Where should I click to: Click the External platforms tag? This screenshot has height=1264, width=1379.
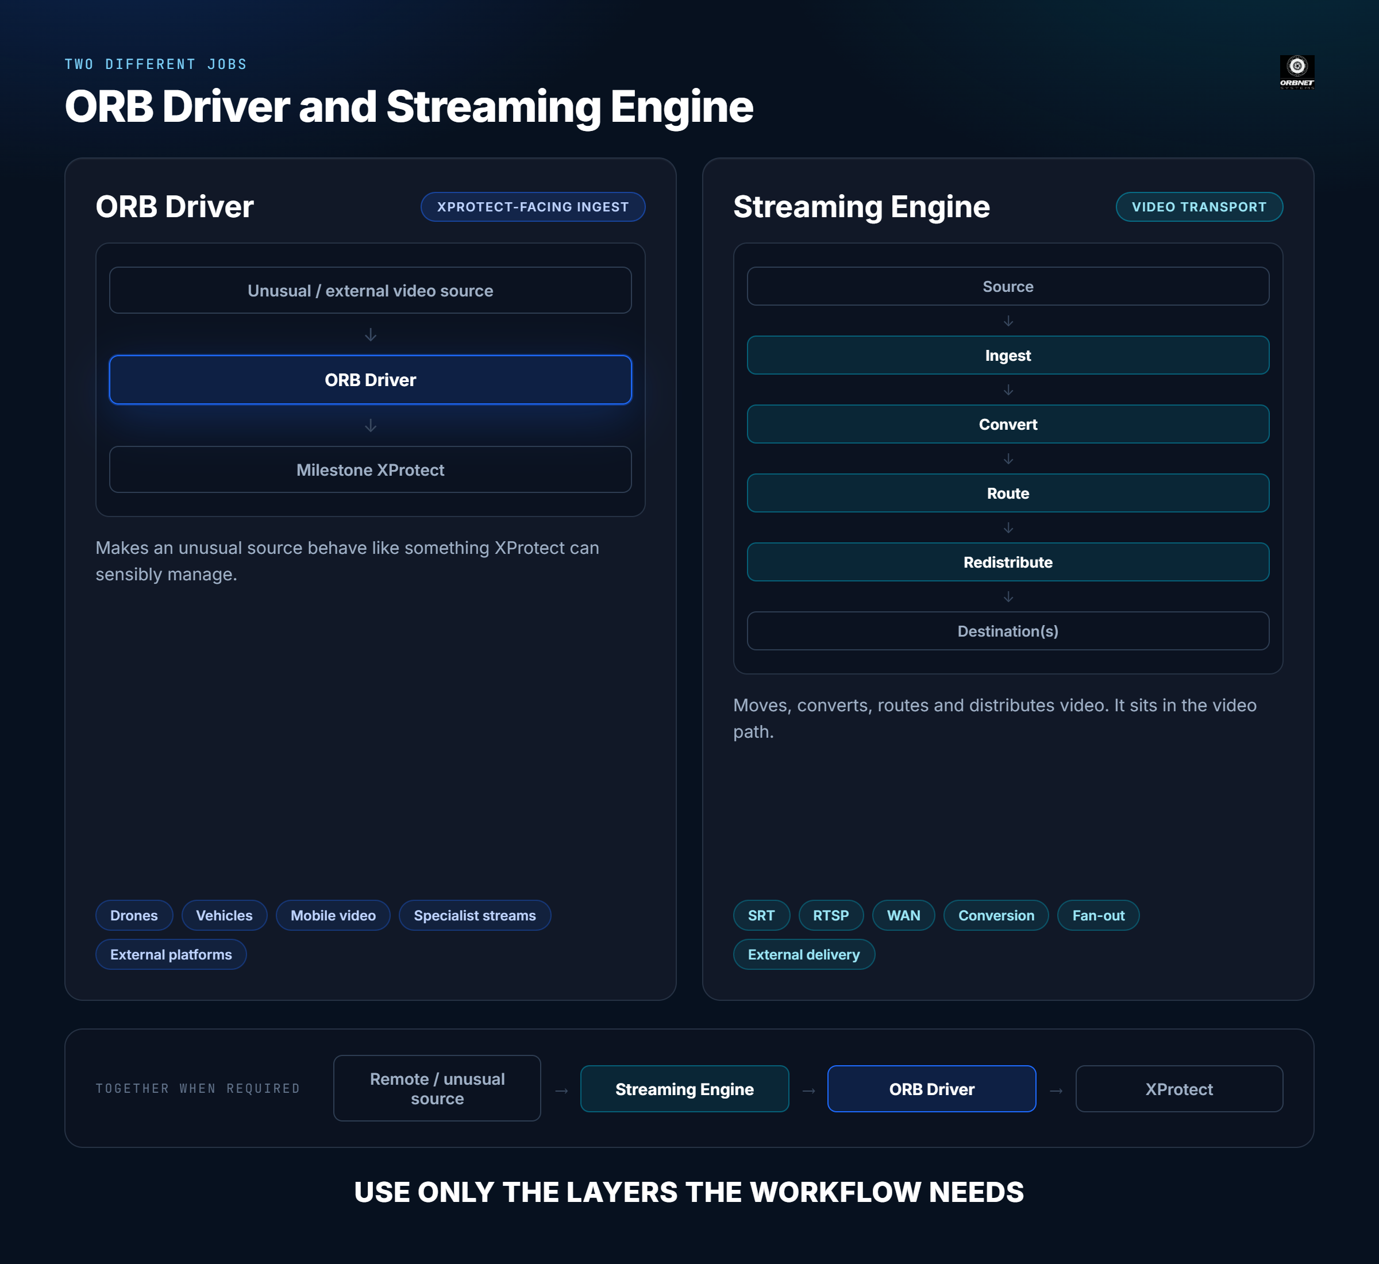coord(171,954)
